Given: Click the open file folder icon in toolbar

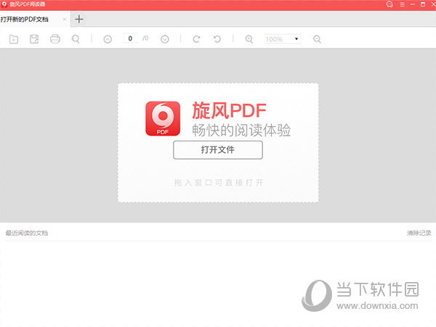Looking at the screenshot, I should point(14,39).
